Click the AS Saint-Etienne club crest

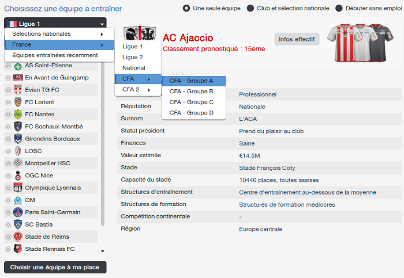pyautogui.click(x=18, y=66)
